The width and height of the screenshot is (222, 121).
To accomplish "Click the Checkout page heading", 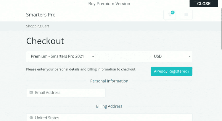I will 45,41.
